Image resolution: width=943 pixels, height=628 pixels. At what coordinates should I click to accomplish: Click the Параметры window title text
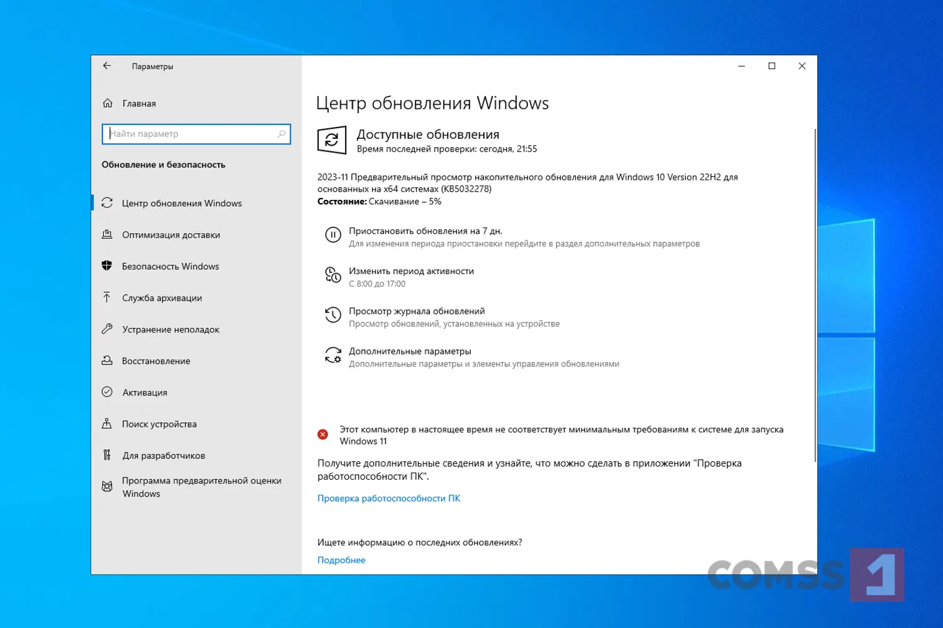point(153,66)
